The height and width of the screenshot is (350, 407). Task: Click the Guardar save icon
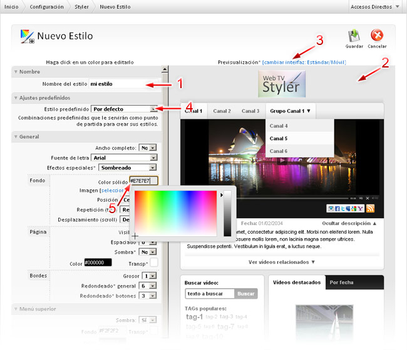tap(354, 36)
